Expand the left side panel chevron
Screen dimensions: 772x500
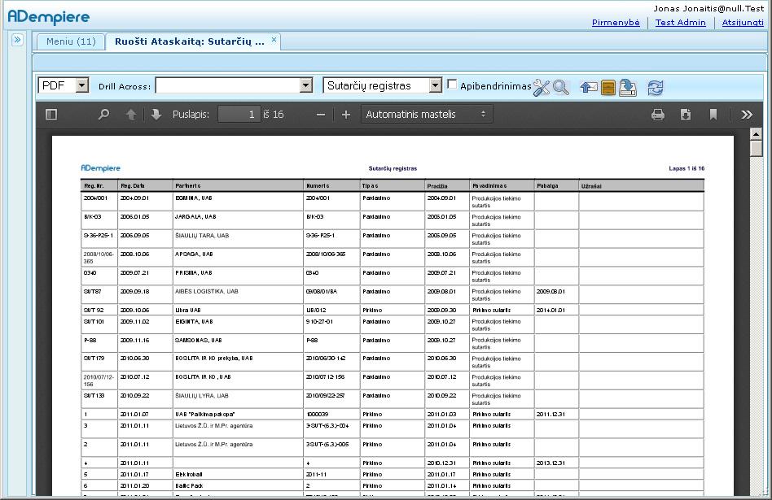pyautogui.click(x=17, y=39)
